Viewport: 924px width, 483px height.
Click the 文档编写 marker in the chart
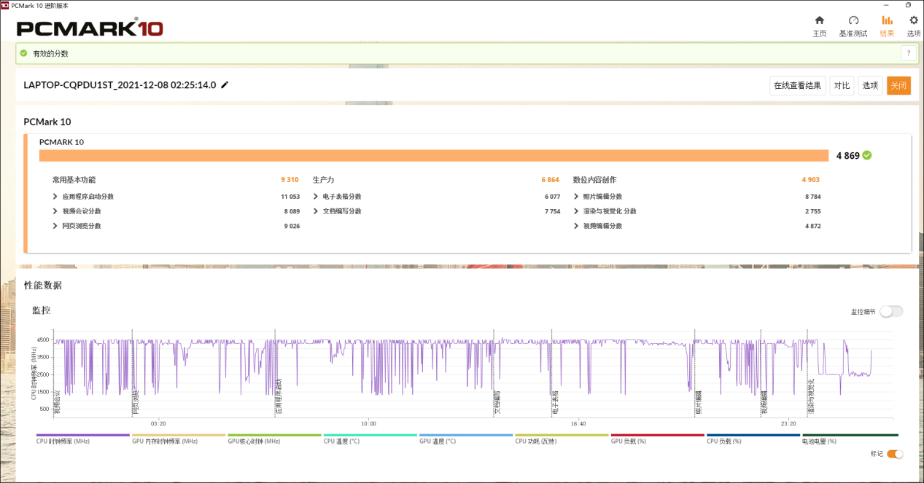[x=497, y=402]
